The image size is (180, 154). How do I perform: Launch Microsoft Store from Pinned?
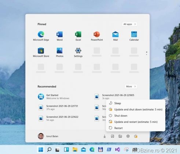(x=41, y=52)
